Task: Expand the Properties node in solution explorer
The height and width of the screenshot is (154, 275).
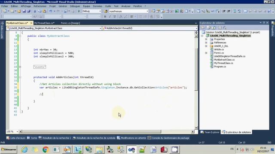Action: (x=206, y=39)
